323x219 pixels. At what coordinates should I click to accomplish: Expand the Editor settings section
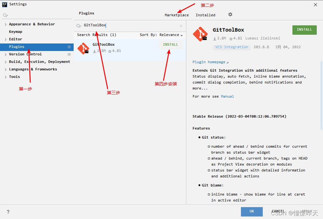[x=6, y=39]
